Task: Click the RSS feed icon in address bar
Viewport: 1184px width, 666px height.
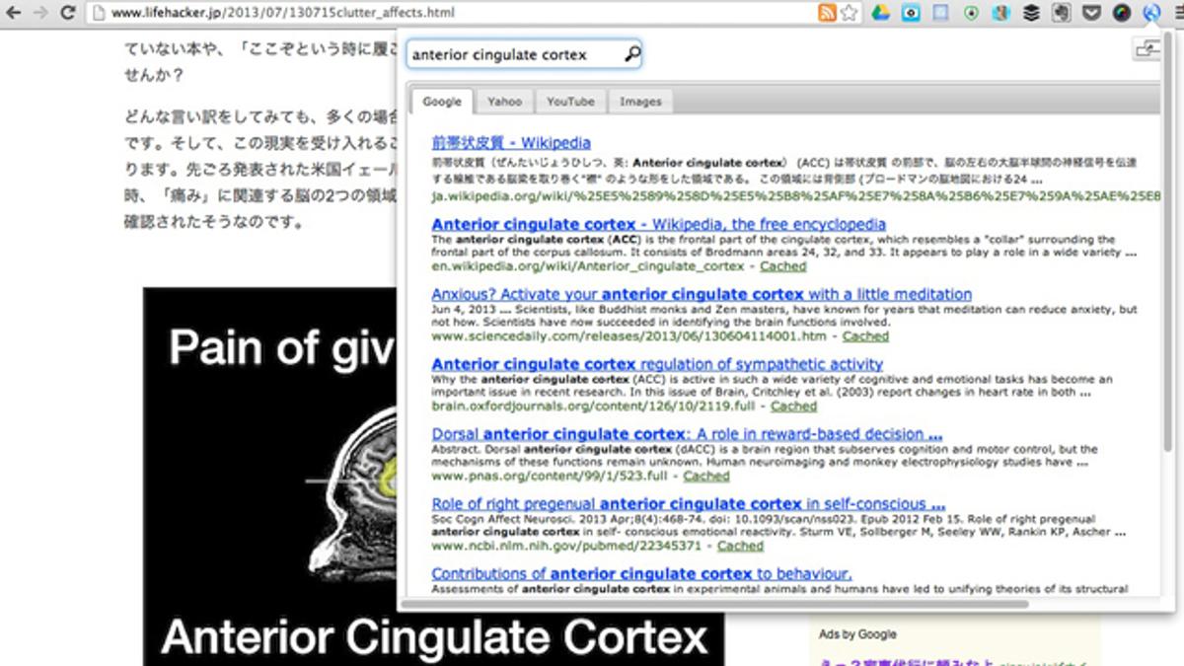Action: pyautogui.click(x=827, y=13)
